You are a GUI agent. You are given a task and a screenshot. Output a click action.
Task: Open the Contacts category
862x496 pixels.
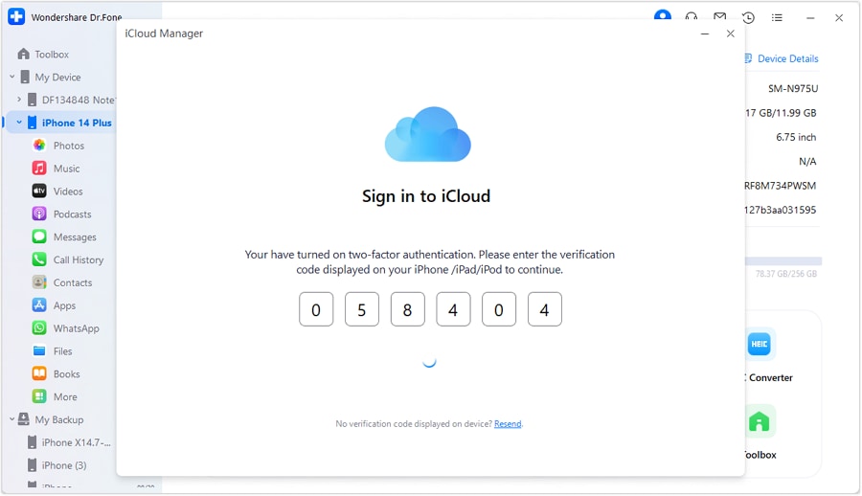[72, 282]
